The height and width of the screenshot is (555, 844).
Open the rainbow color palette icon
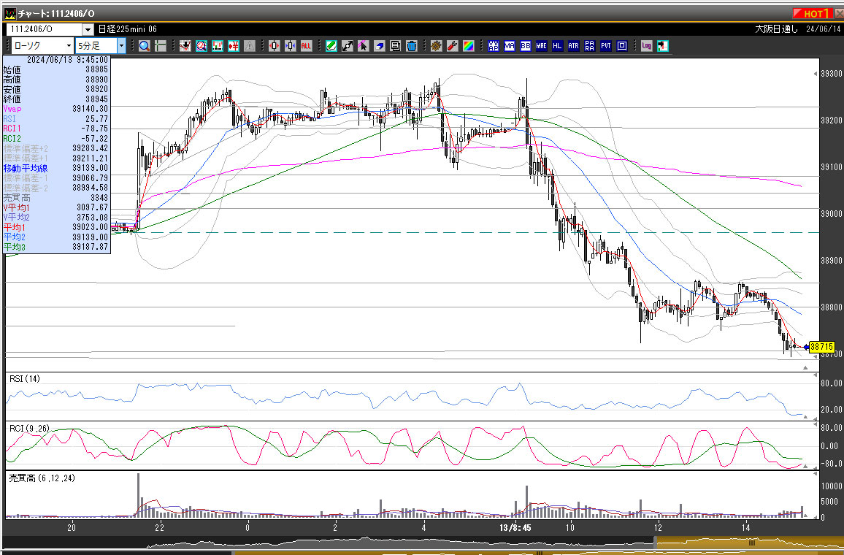(469, 46)
